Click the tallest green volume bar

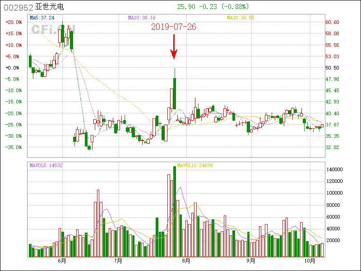pyautogui.click(x=175, y=211)
